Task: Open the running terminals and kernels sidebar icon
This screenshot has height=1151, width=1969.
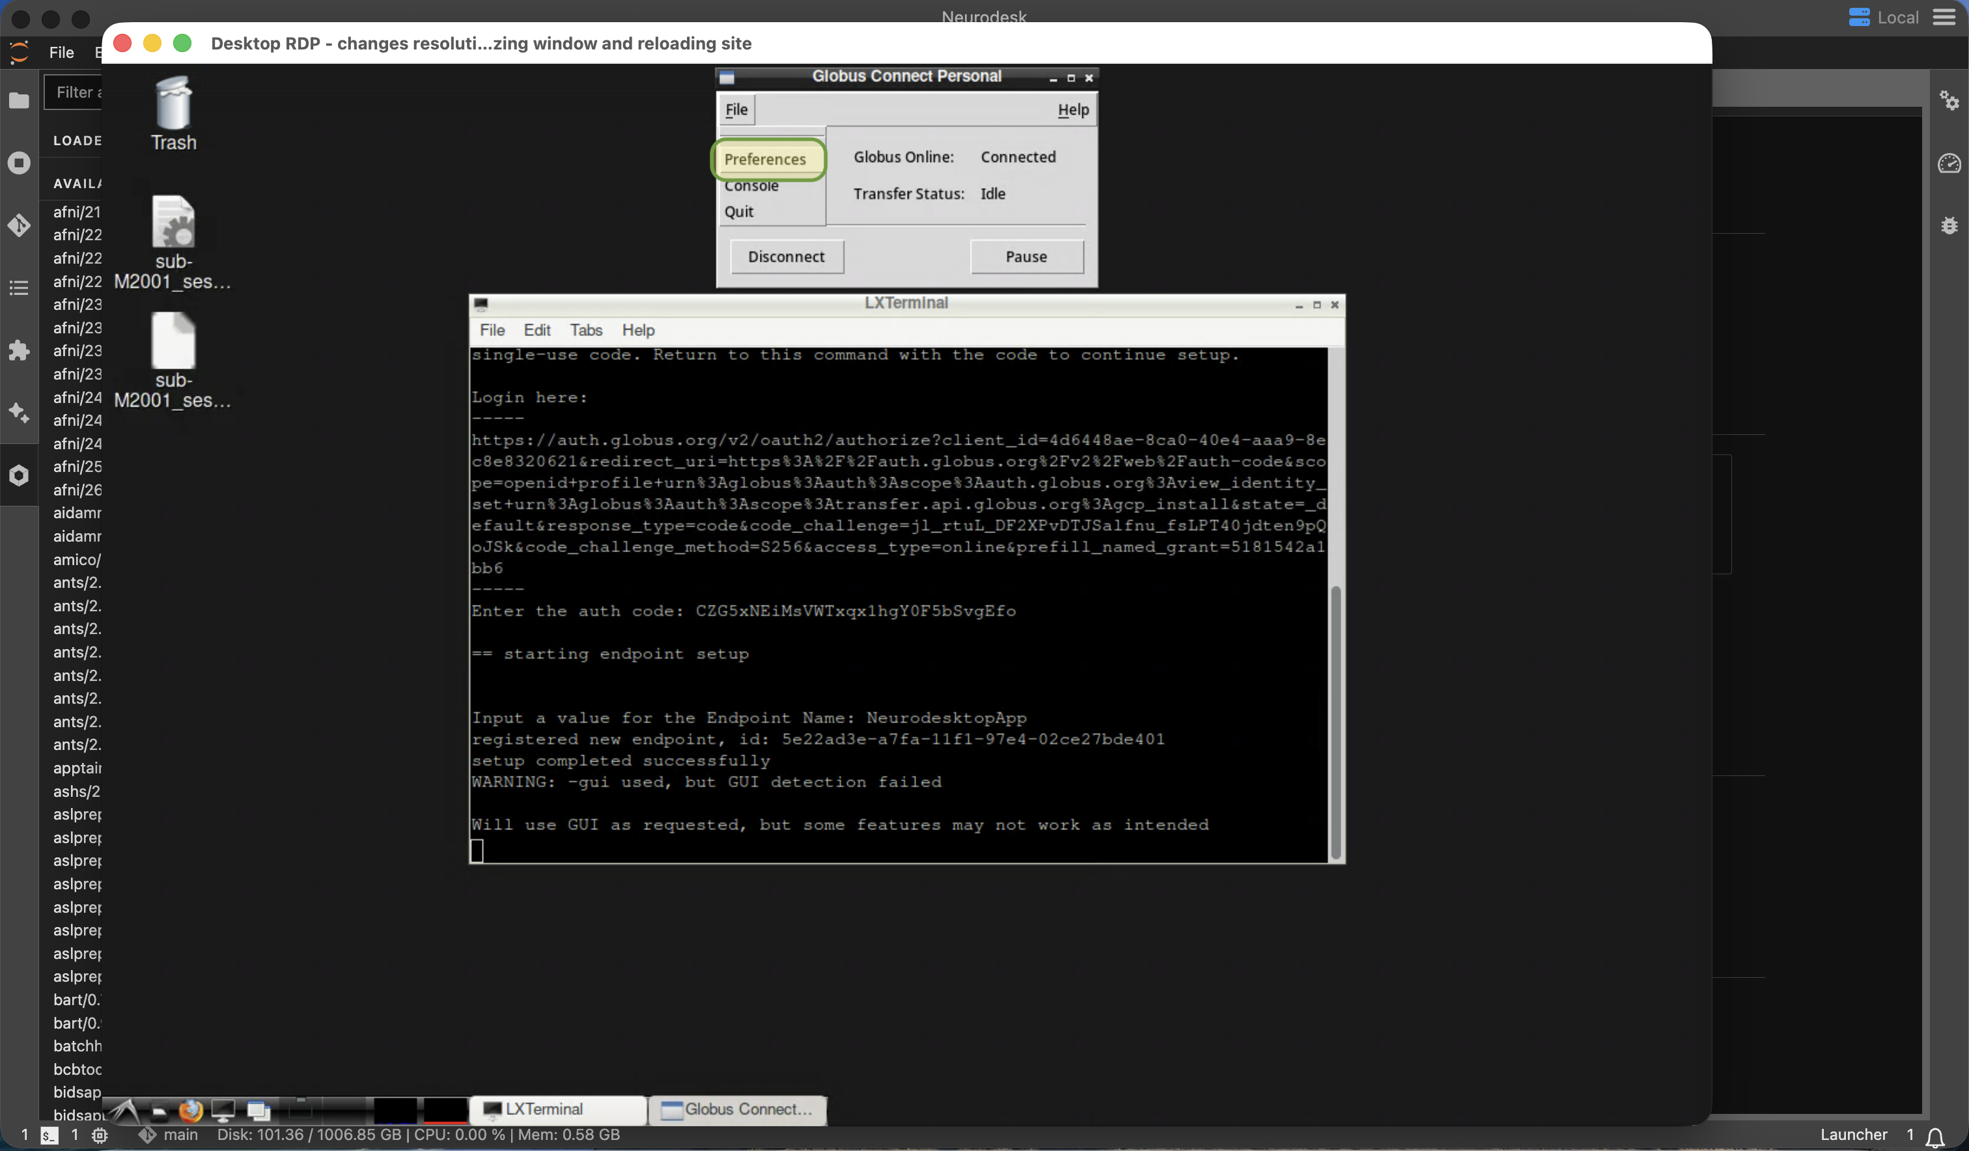Action: [19, 163]
